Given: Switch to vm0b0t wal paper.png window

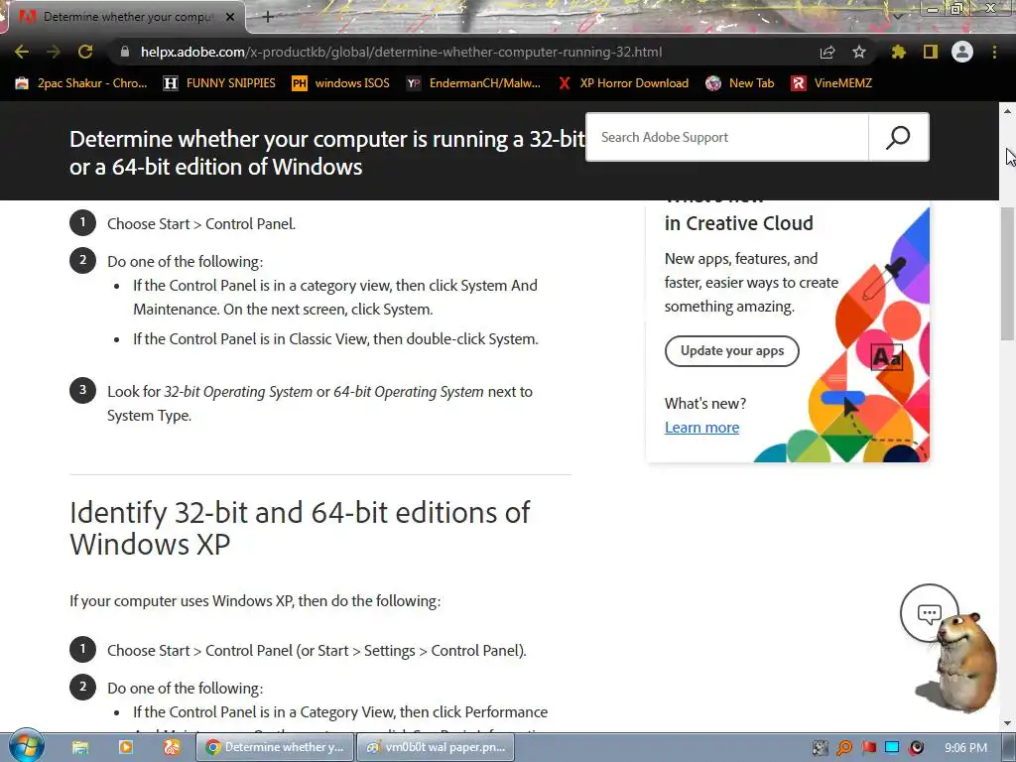Looking at the screenshot, I should (x=436, y=747).
